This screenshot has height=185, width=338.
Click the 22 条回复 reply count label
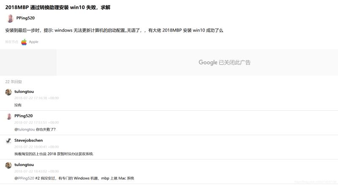point(14,82)
